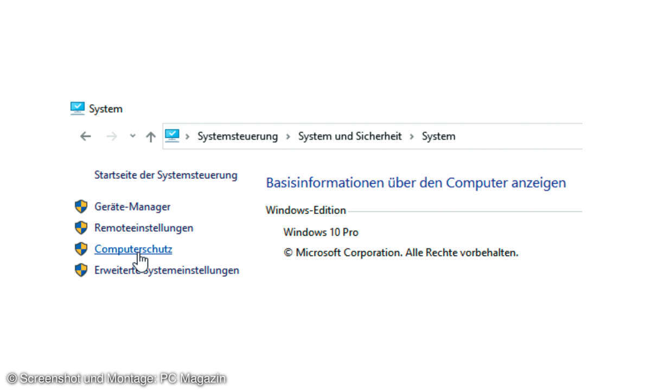
Task: Open System und Sicherheit breadcrumb
Action: [x=350, y=136]
